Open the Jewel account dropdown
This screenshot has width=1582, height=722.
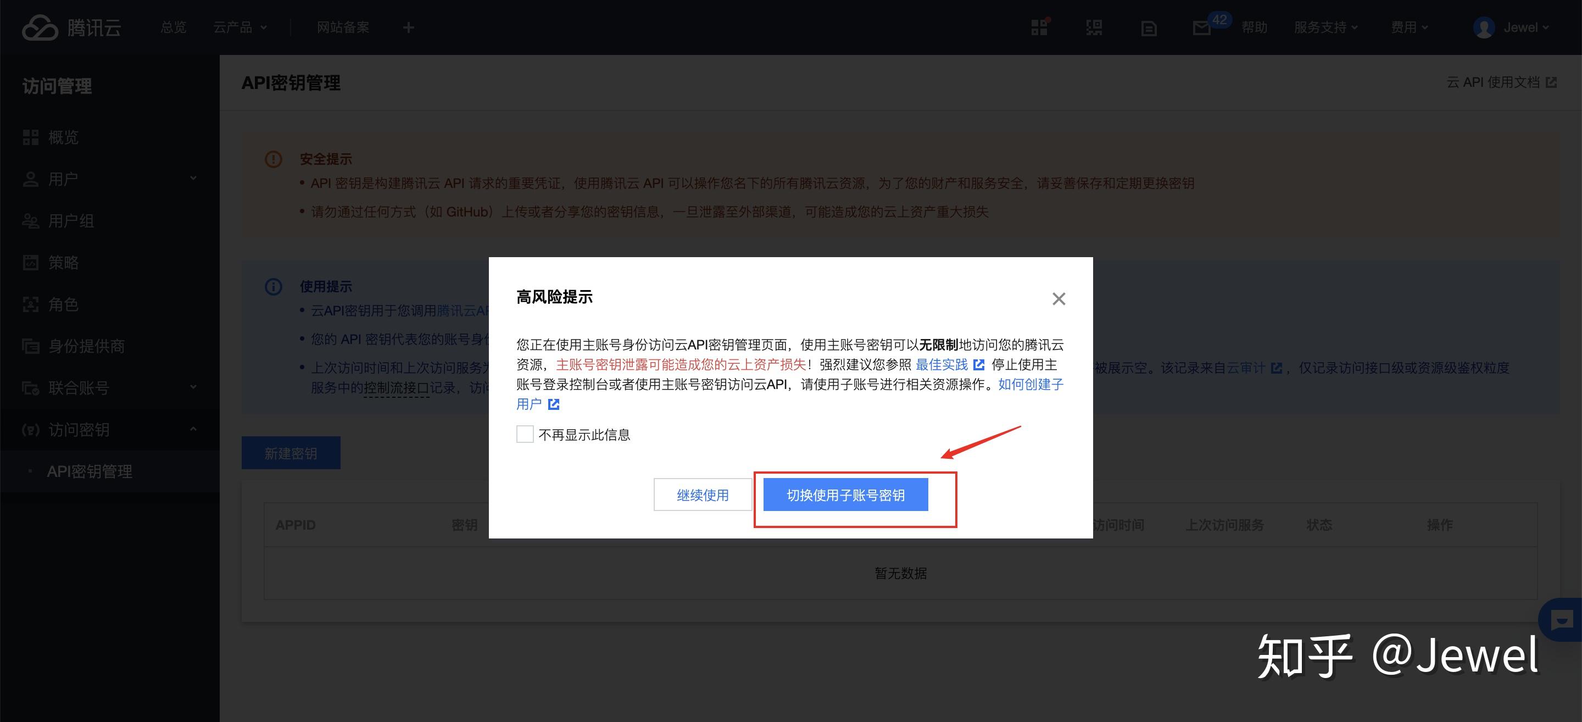point(1526,27)
